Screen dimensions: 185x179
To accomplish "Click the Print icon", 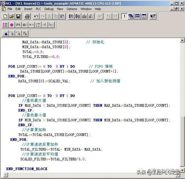I will [x=27, y=16].
